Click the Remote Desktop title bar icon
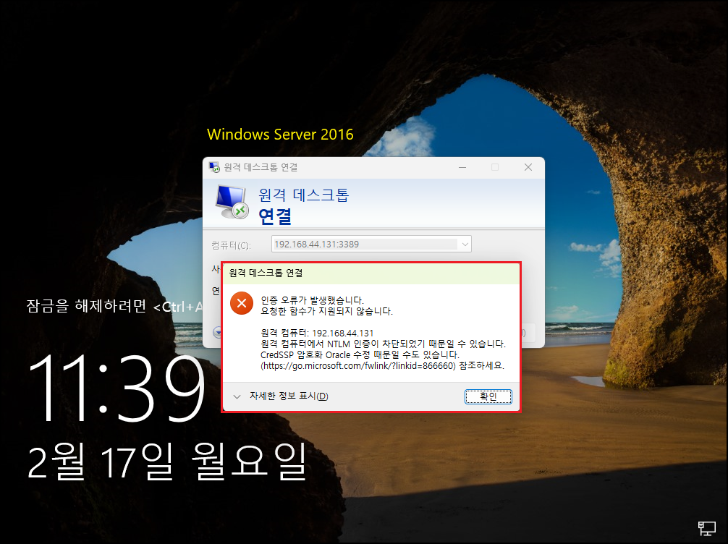 (214, 167)
